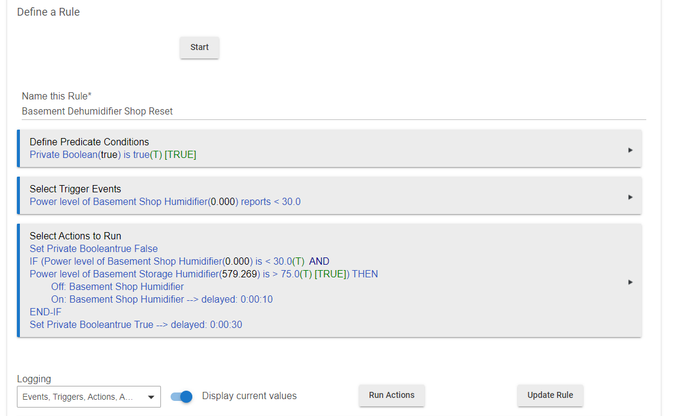Click the Define Predicate Conditions heading

(x=89, y=142)
